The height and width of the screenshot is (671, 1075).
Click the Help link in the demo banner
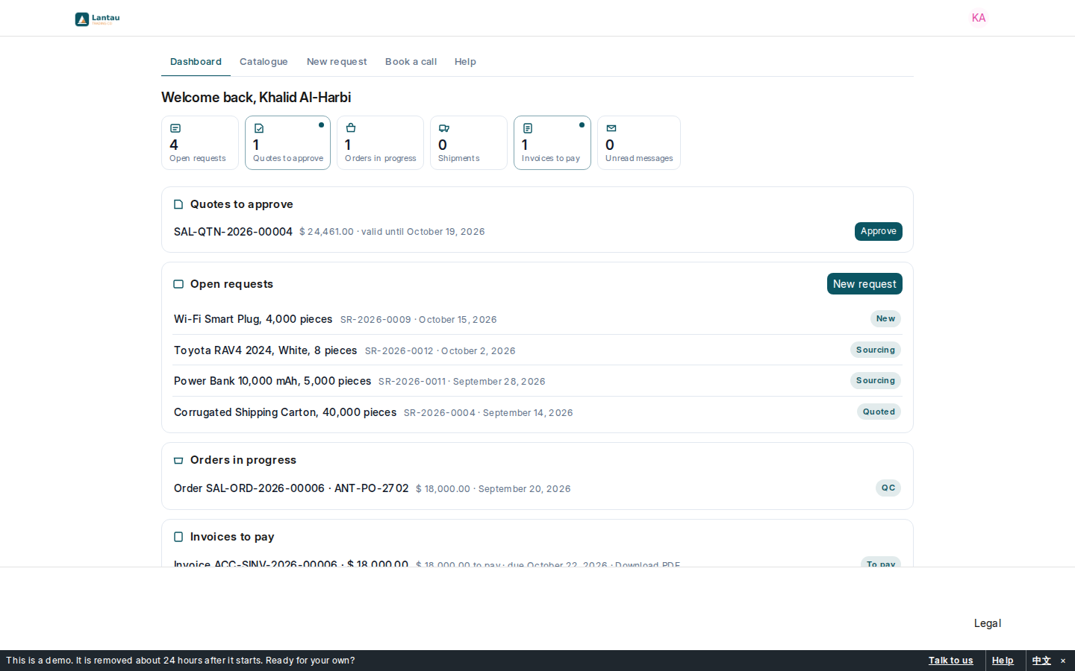1003,661
